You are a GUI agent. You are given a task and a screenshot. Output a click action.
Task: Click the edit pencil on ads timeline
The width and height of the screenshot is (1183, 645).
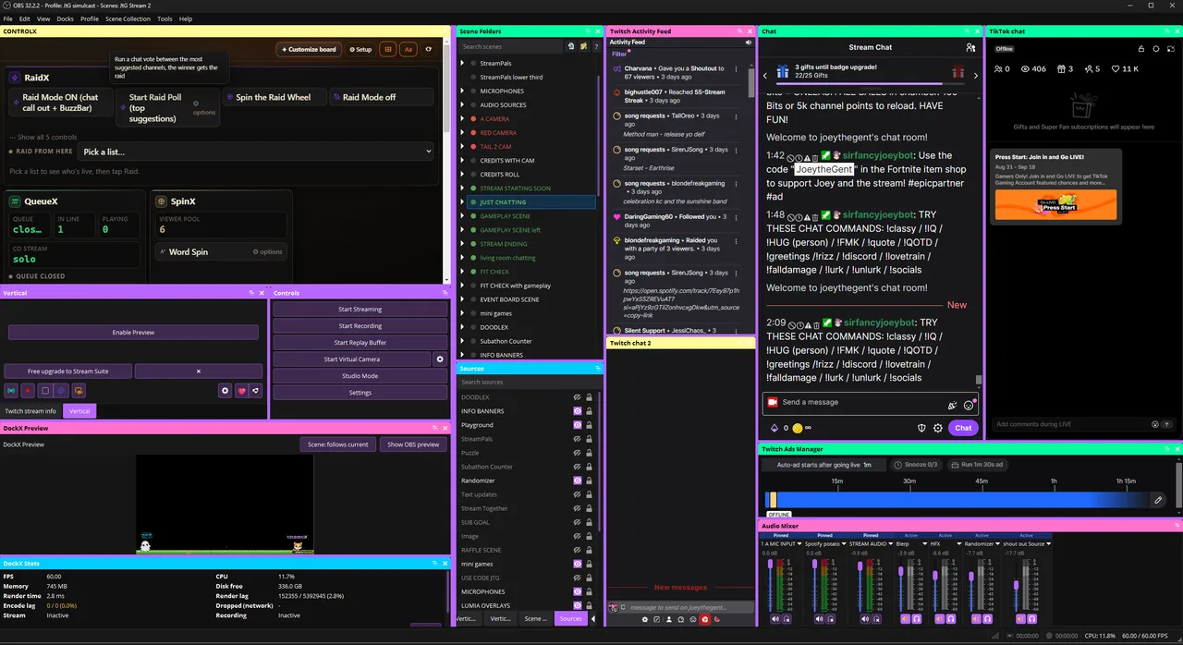[1158, 500]
